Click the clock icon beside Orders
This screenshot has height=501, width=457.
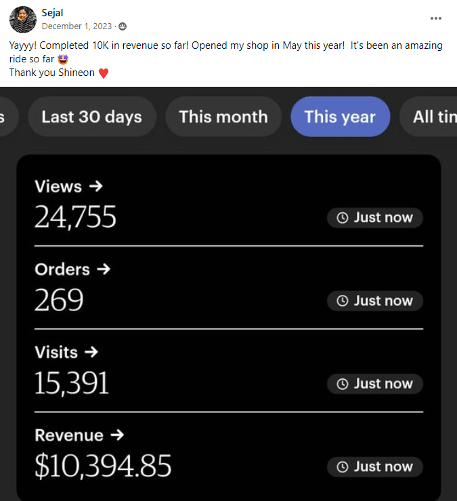343,301
